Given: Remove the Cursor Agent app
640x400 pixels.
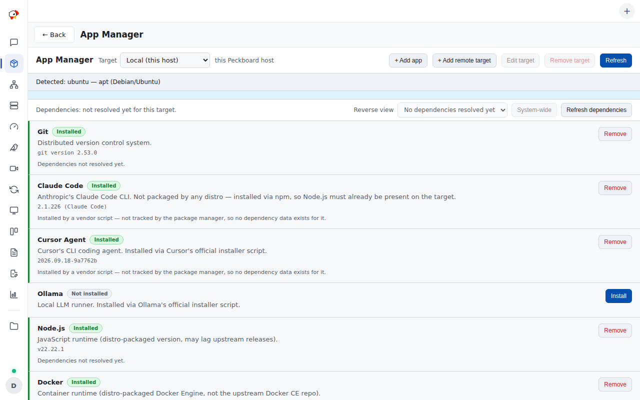Looking at the screenshot, I should pos(615,242).
